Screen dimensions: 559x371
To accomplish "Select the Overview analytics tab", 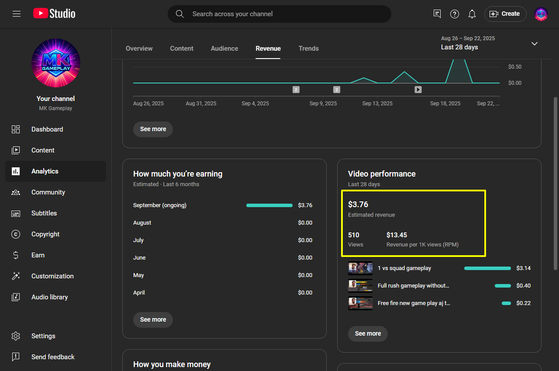I will click(x=139, y=49).
